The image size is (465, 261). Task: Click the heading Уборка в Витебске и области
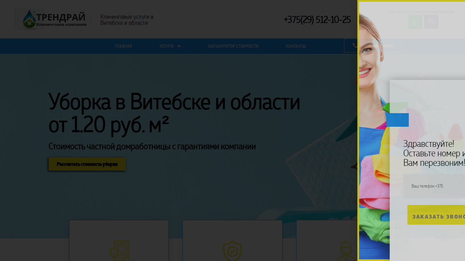174,102
